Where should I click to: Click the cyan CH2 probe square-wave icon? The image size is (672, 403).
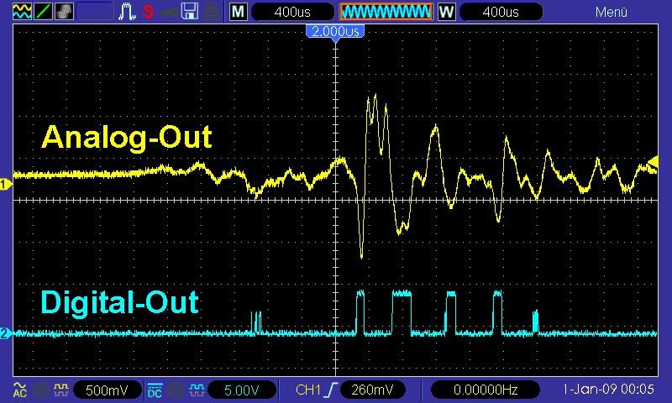[197, 390]
